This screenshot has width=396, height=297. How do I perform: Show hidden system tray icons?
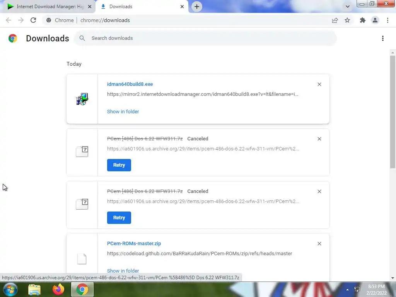point(348,290)
